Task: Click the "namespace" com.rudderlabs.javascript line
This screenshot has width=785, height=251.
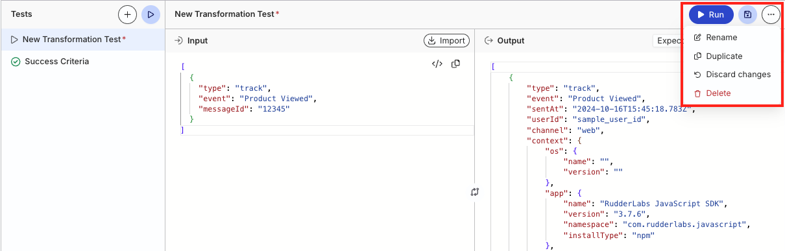Action: coord(657,224)
